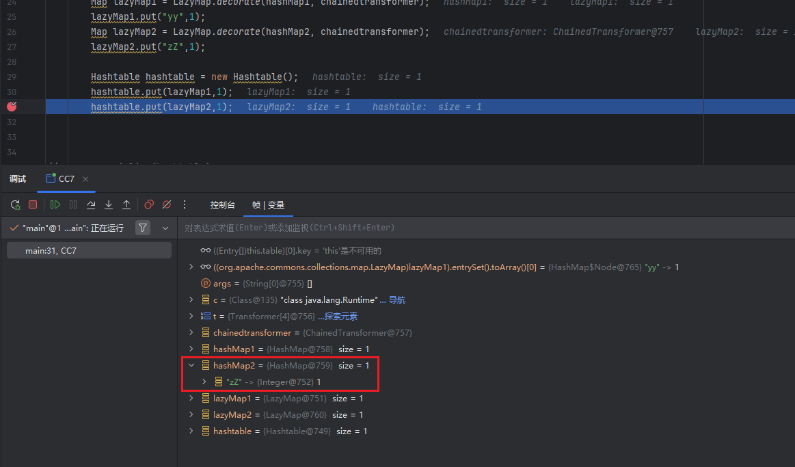
Task: Toggle the thread frames filter
Action: click(x=142, y=228)
